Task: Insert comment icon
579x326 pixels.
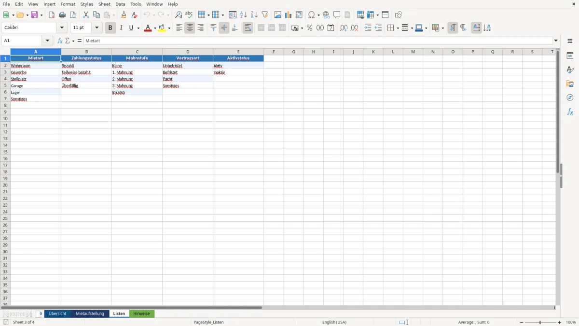Action: click(x=337, y=15)
